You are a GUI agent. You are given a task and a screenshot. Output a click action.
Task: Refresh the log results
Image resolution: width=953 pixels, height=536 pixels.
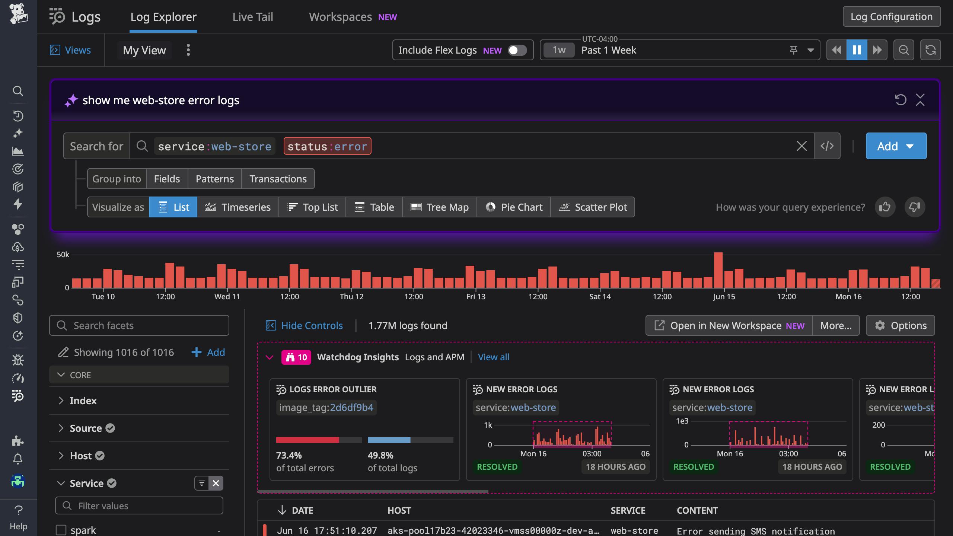(x=931, y=50)
